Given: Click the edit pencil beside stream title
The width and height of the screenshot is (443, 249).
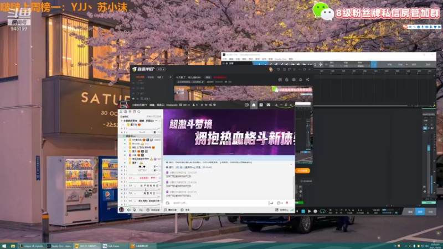Looking at the screenshot, I should coord(203,82).
